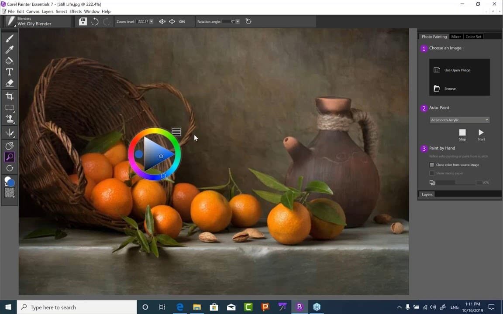Click the Redo icon in property bar
This screenshot has width=503, height=314.
click(x=106, y=21)
